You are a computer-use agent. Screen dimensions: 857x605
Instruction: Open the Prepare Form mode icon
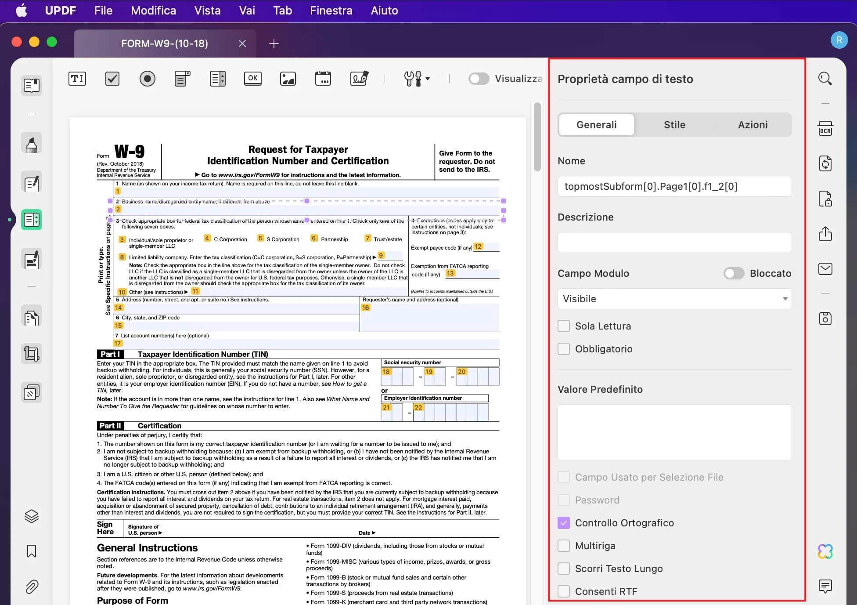coord(32,220)
